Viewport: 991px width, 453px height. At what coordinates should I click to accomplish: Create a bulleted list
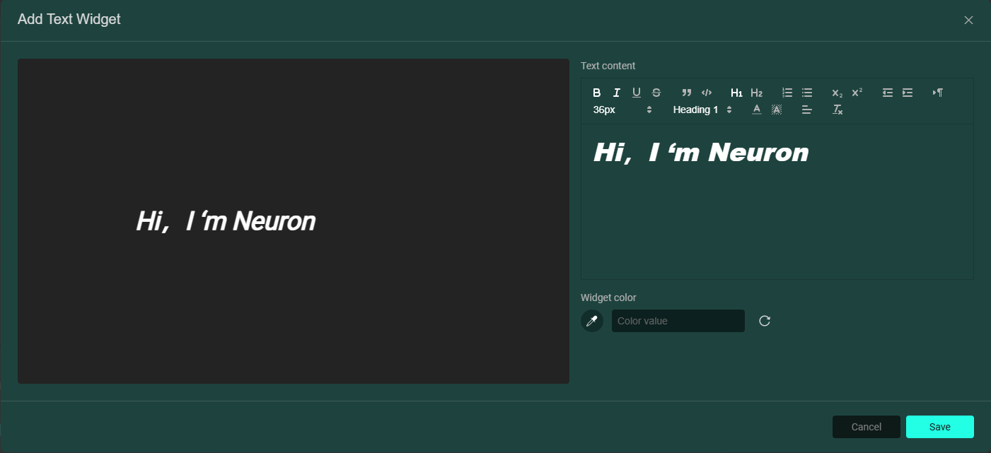tap(807, 93)
